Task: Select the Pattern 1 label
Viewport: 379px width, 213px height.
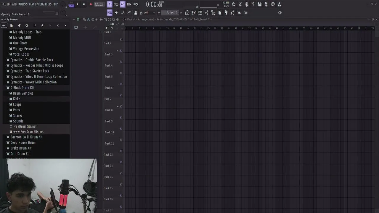Action: (172, 13)
